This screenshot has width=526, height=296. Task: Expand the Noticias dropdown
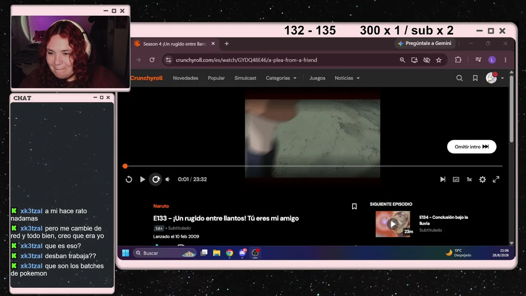(x=347, y=78)
